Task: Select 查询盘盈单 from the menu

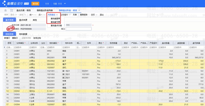Action: pyautogui.click(x=56, y=19)
